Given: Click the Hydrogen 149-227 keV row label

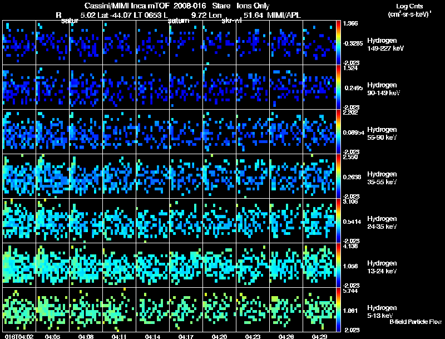Looking at the screenshot, I should click(385, 45).
